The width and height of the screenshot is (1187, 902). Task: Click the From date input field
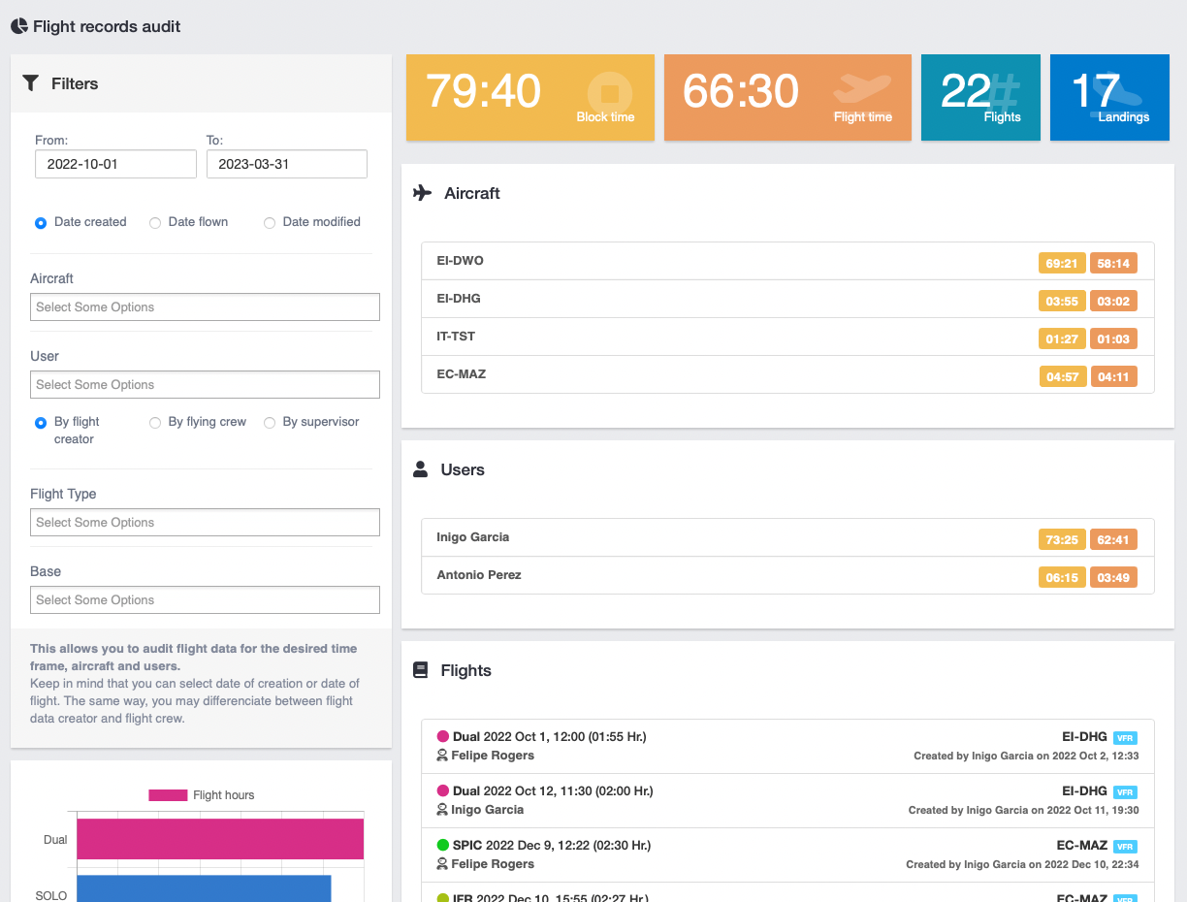click(x=115, y=164)
